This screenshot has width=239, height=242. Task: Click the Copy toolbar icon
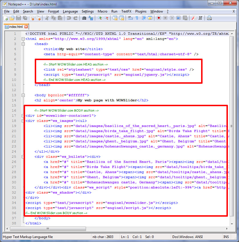click(54, 18)
